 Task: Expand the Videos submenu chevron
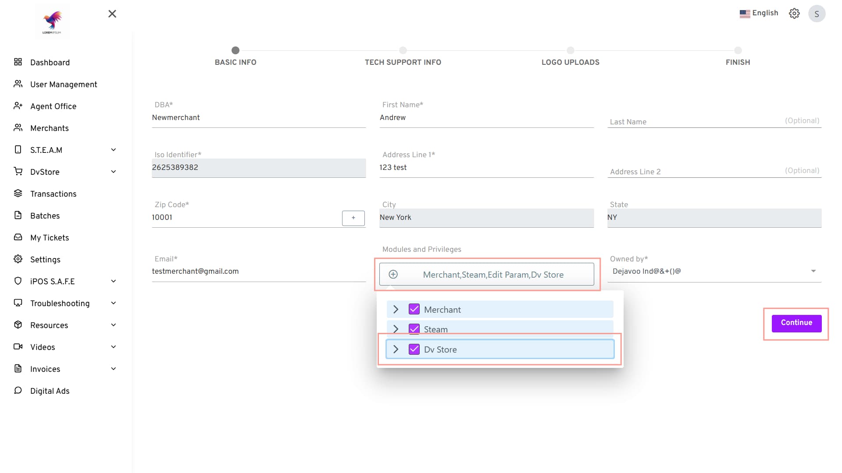point(114,347)
